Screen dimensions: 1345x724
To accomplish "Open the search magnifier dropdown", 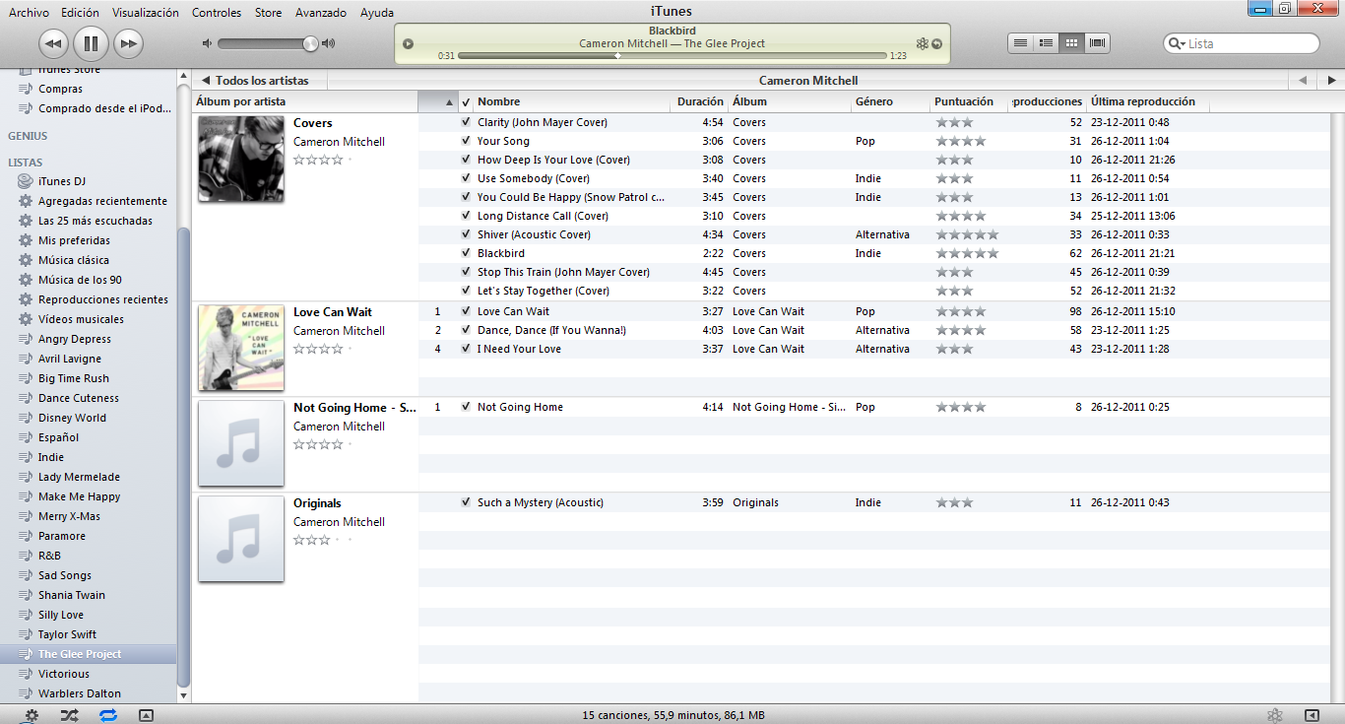I will coord(1176,43).
